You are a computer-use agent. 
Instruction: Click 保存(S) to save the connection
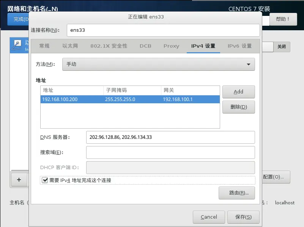click(243, 217)
